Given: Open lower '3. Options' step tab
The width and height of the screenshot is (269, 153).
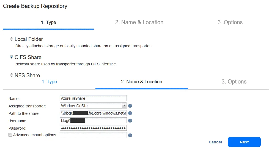Looking at the screenshot, I should (x=234, y=82).
